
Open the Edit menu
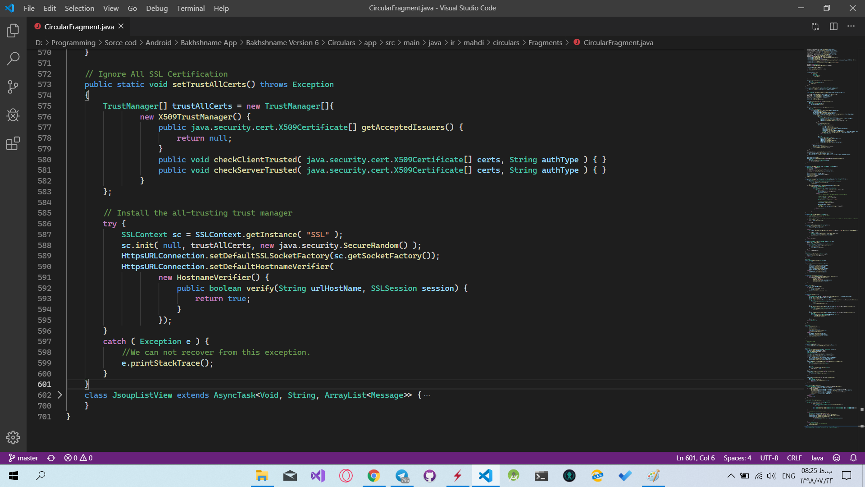[50, 8]
